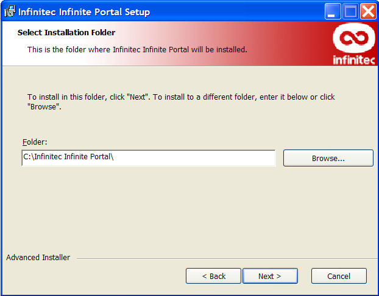
Task: Click the separator line beside Advanced Installer
Action: (x=227, y=259)
